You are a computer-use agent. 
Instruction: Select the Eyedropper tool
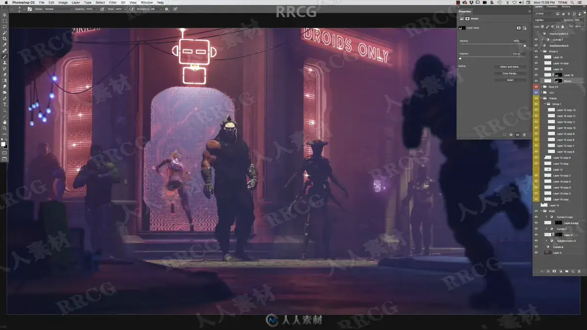tap(5, 44)
